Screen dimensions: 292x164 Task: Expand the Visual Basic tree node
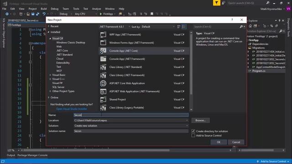click(x=50, y=75)
